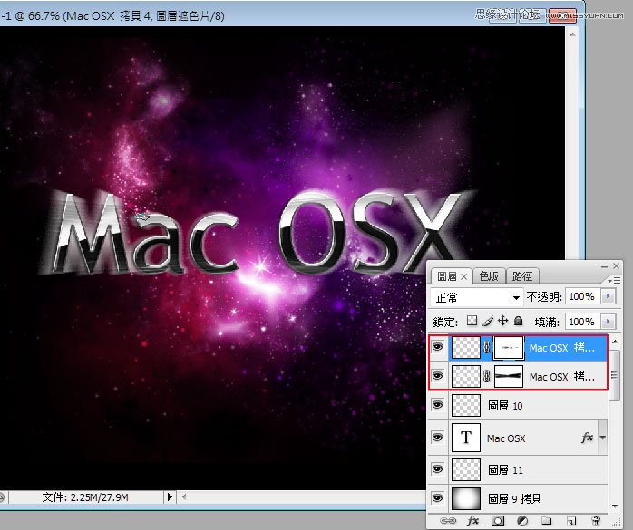Toggle the lock position move icon
This screenshot has height=530, width=633.
(x=502, y=321)
